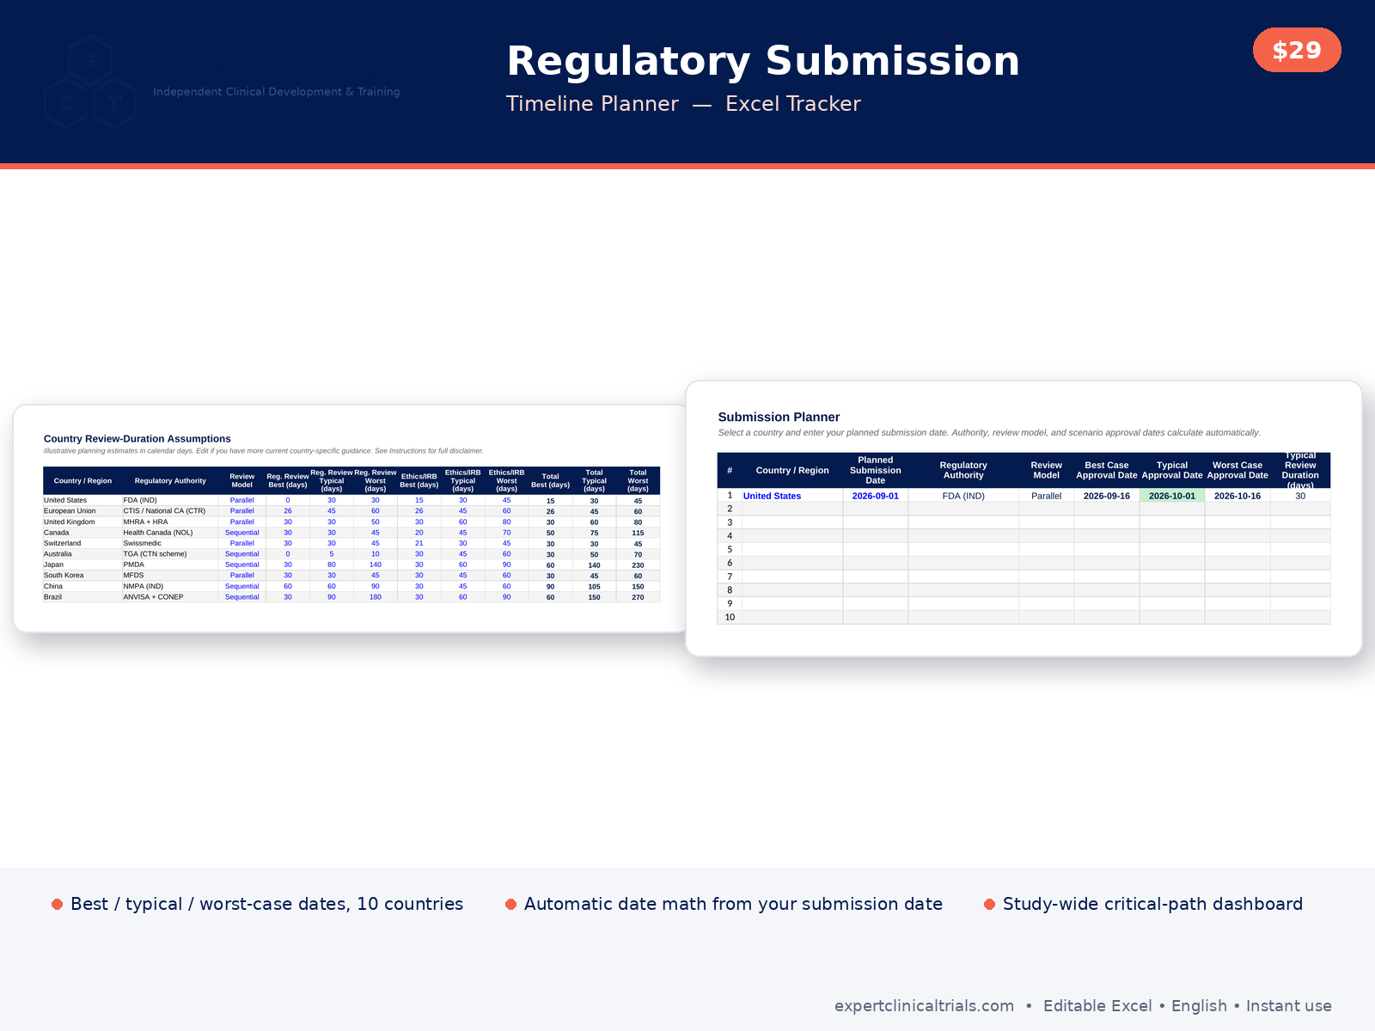1375x1031 pixels.
Task: Select blue 'United States' cell in Submission Planner
Action: click(x=792, y=496)
